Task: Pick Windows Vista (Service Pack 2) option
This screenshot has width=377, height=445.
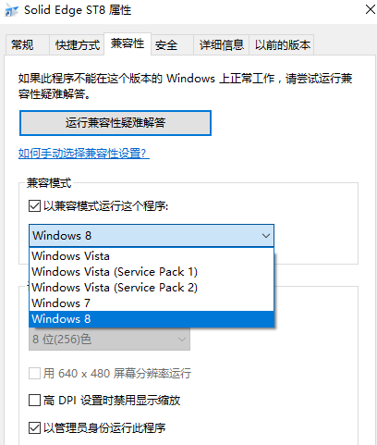Action: [x=152, y=288]
